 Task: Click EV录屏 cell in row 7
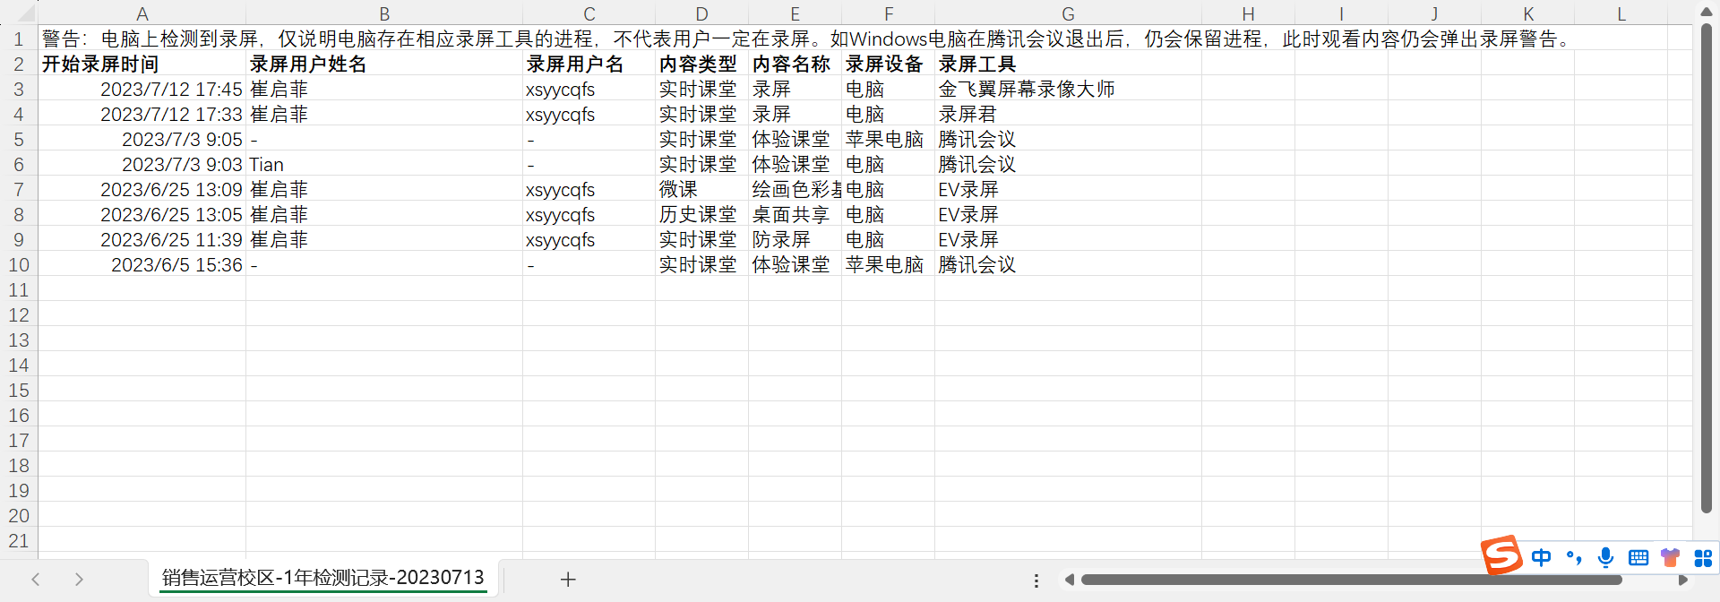click(1068, 190)
